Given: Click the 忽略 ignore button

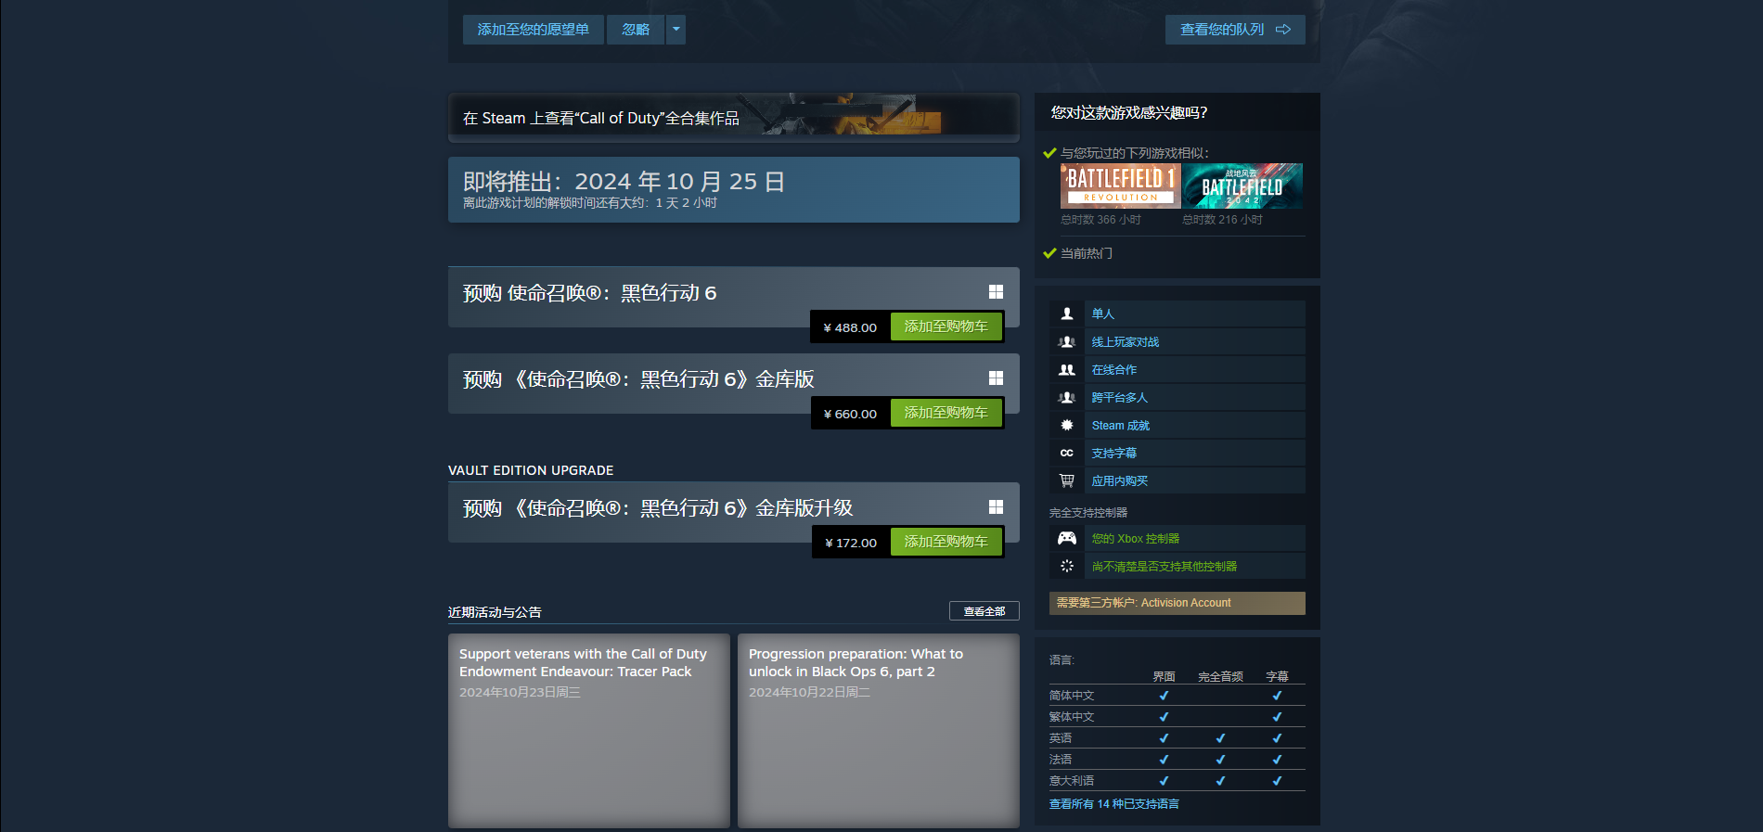Looking at the screenshot, I should [636, 30].
